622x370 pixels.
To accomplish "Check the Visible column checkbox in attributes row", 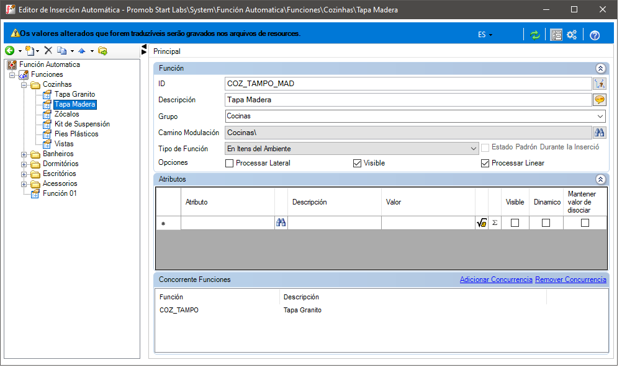I will point(515,223).
